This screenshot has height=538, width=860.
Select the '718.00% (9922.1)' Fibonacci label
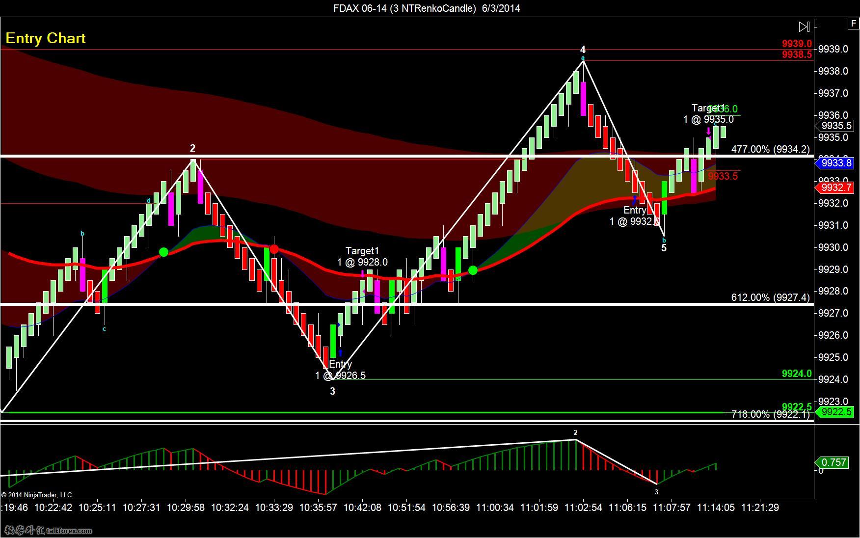(x=770, y=414)
